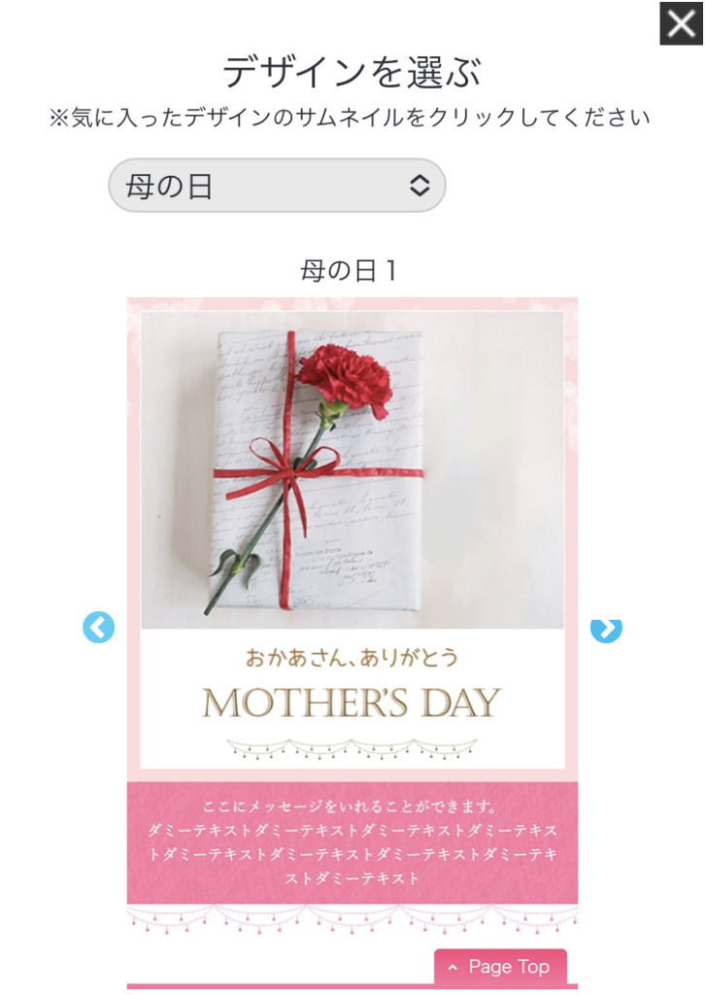
Task: Close the design chooser with the X icon
Action: pyautogui.click(x=681, y=24)
